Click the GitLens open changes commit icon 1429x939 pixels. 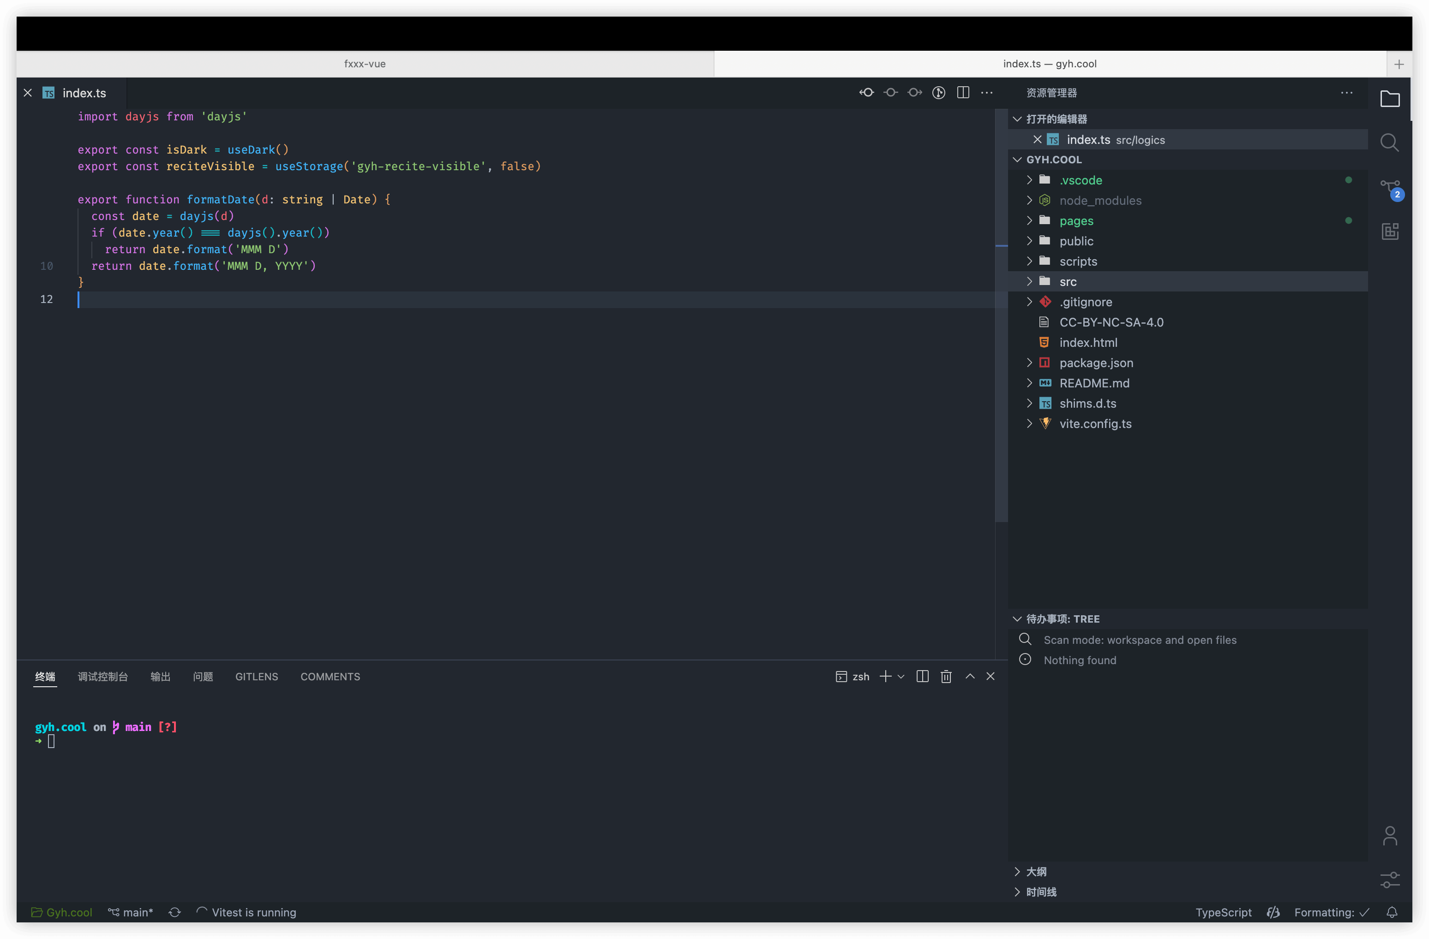890,92
